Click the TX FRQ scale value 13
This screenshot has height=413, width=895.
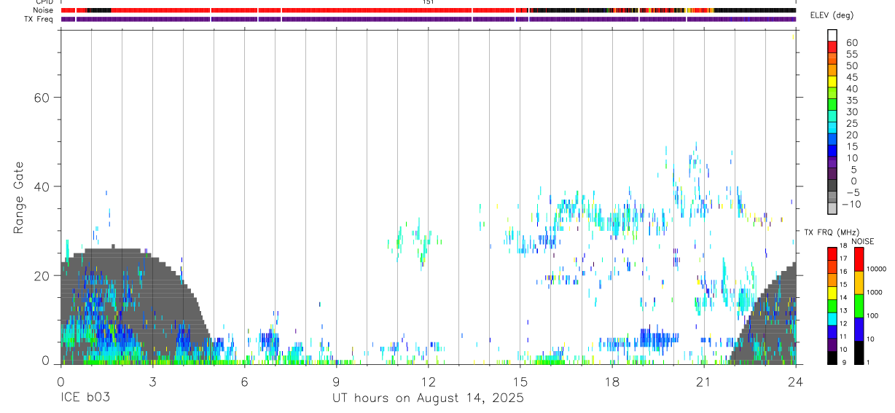pos(843,310)
